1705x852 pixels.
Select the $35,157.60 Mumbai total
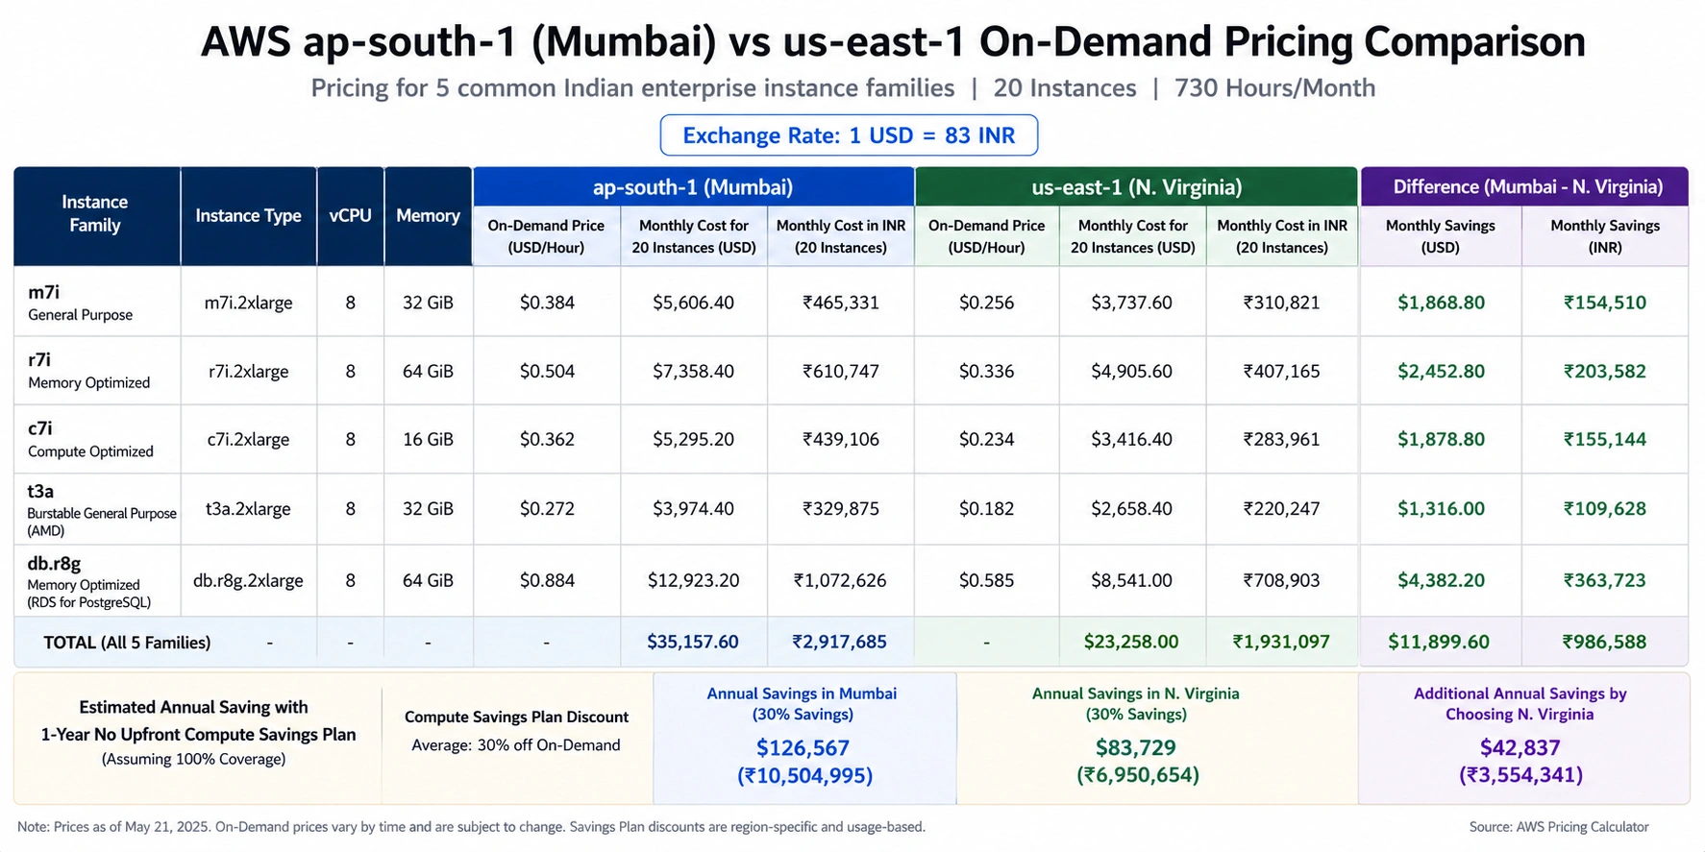tap(693, 642)
